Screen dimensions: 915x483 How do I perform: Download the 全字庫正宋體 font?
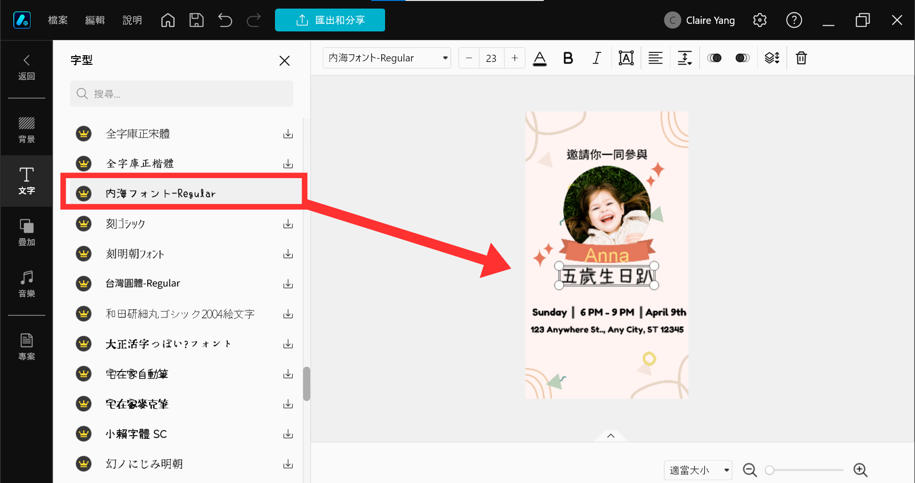click(x=288, y=134)
